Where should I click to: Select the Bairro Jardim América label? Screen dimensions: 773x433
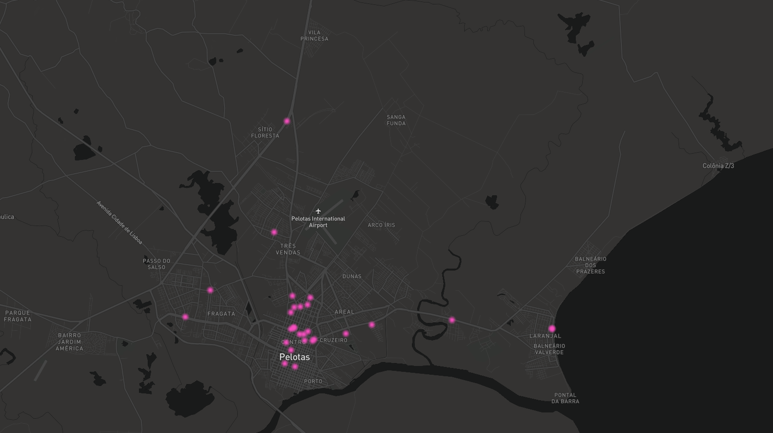click(69, 342)
